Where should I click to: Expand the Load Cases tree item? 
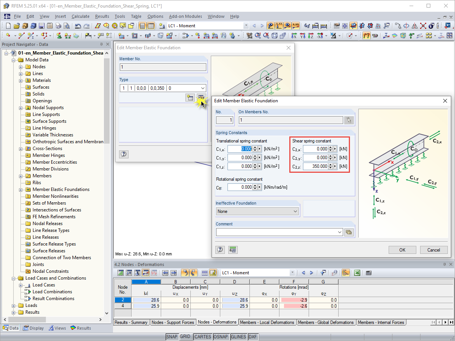coord(21,285)
